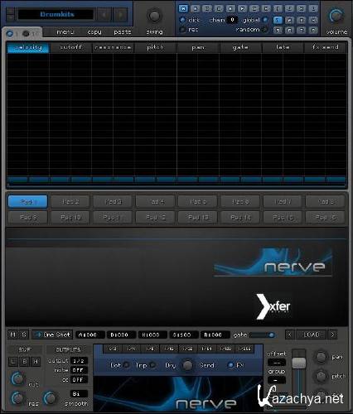This screenshot has height=414, width=353.
Task: Click the A:000 attack value
Action: (90, 335)
